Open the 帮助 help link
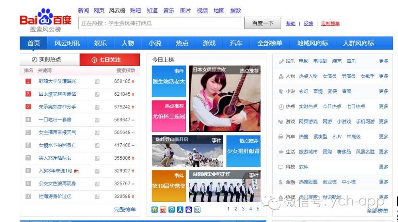 tap(291, 23)
